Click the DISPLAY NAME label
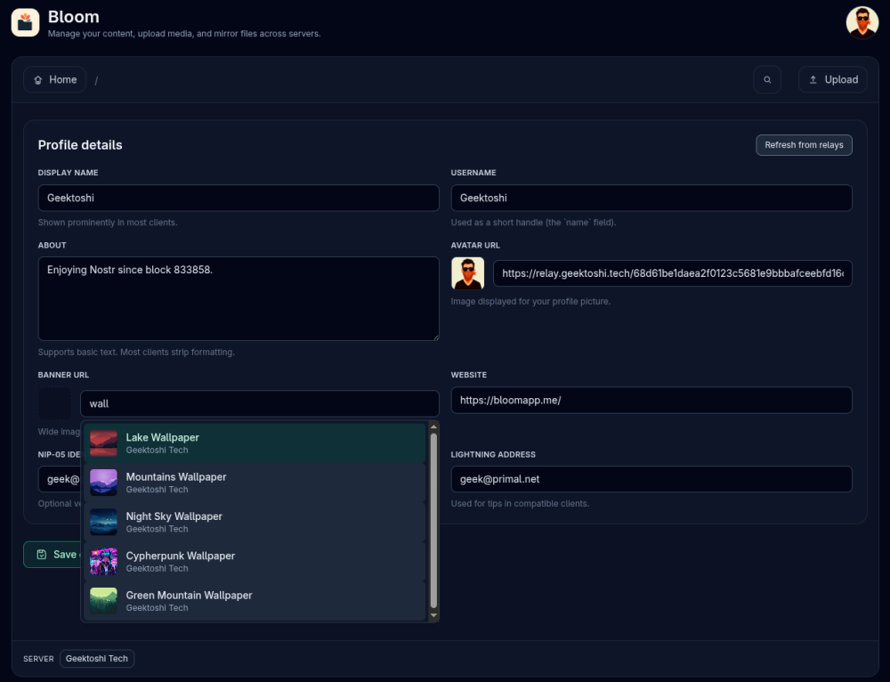The height and width of the screenshot is (682, 890). (x=69, y=173)
